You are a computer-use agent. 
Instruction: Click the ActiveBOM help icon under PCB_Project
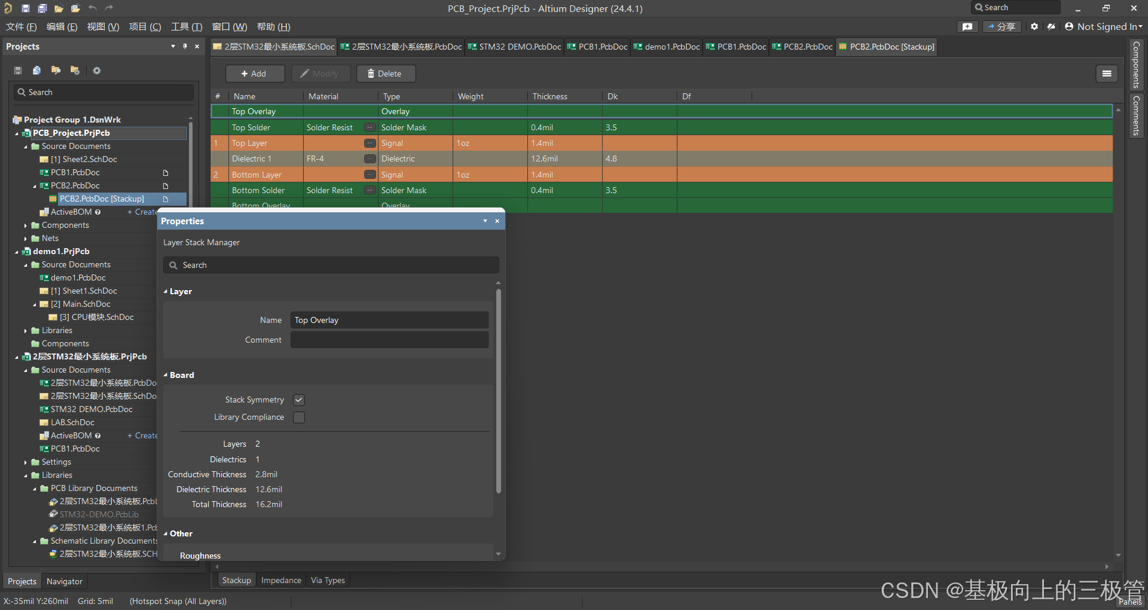[x=98, y=212]
